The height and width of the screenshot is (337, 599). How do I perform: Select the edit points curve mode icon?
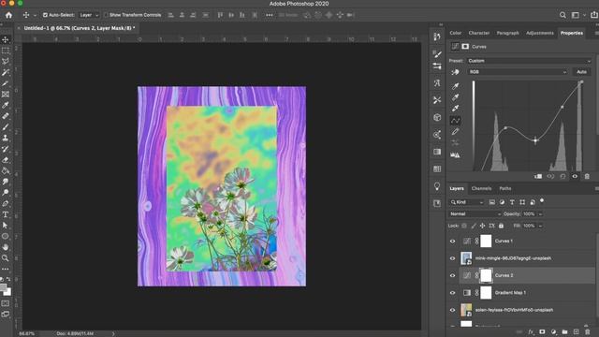tap(456, 121)
